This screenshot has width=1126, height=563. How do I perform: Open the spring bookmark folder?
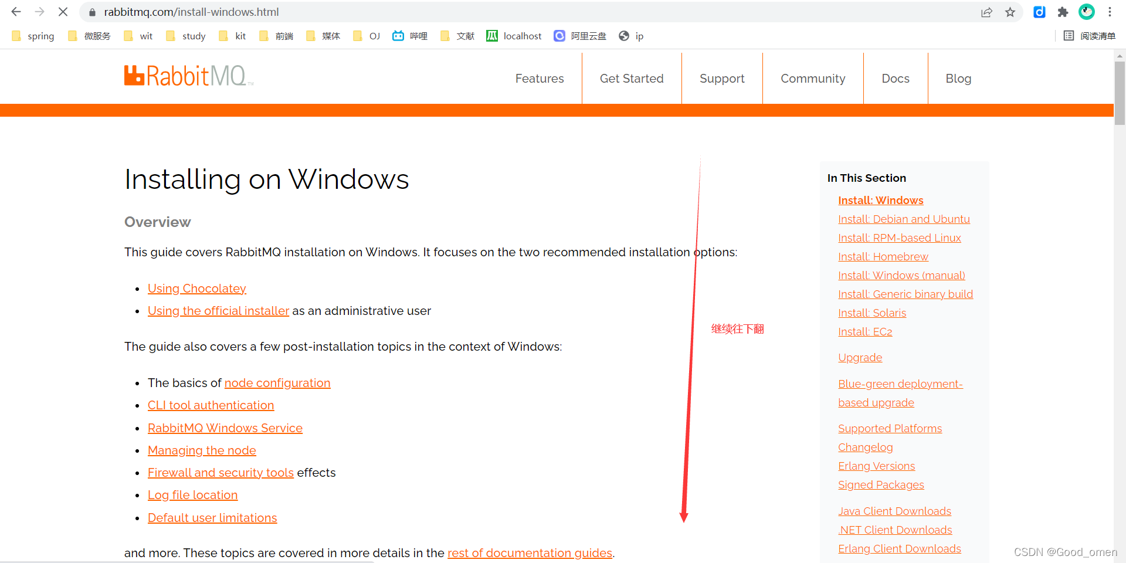point(33,36)
